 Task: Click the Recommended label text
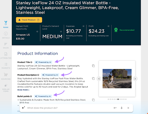pos(127,30)
